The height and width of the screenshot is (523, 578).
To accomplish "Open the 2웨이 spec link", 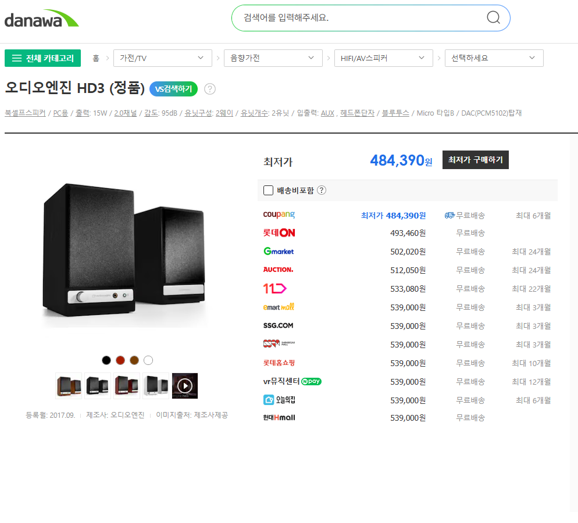I will 224,113.
